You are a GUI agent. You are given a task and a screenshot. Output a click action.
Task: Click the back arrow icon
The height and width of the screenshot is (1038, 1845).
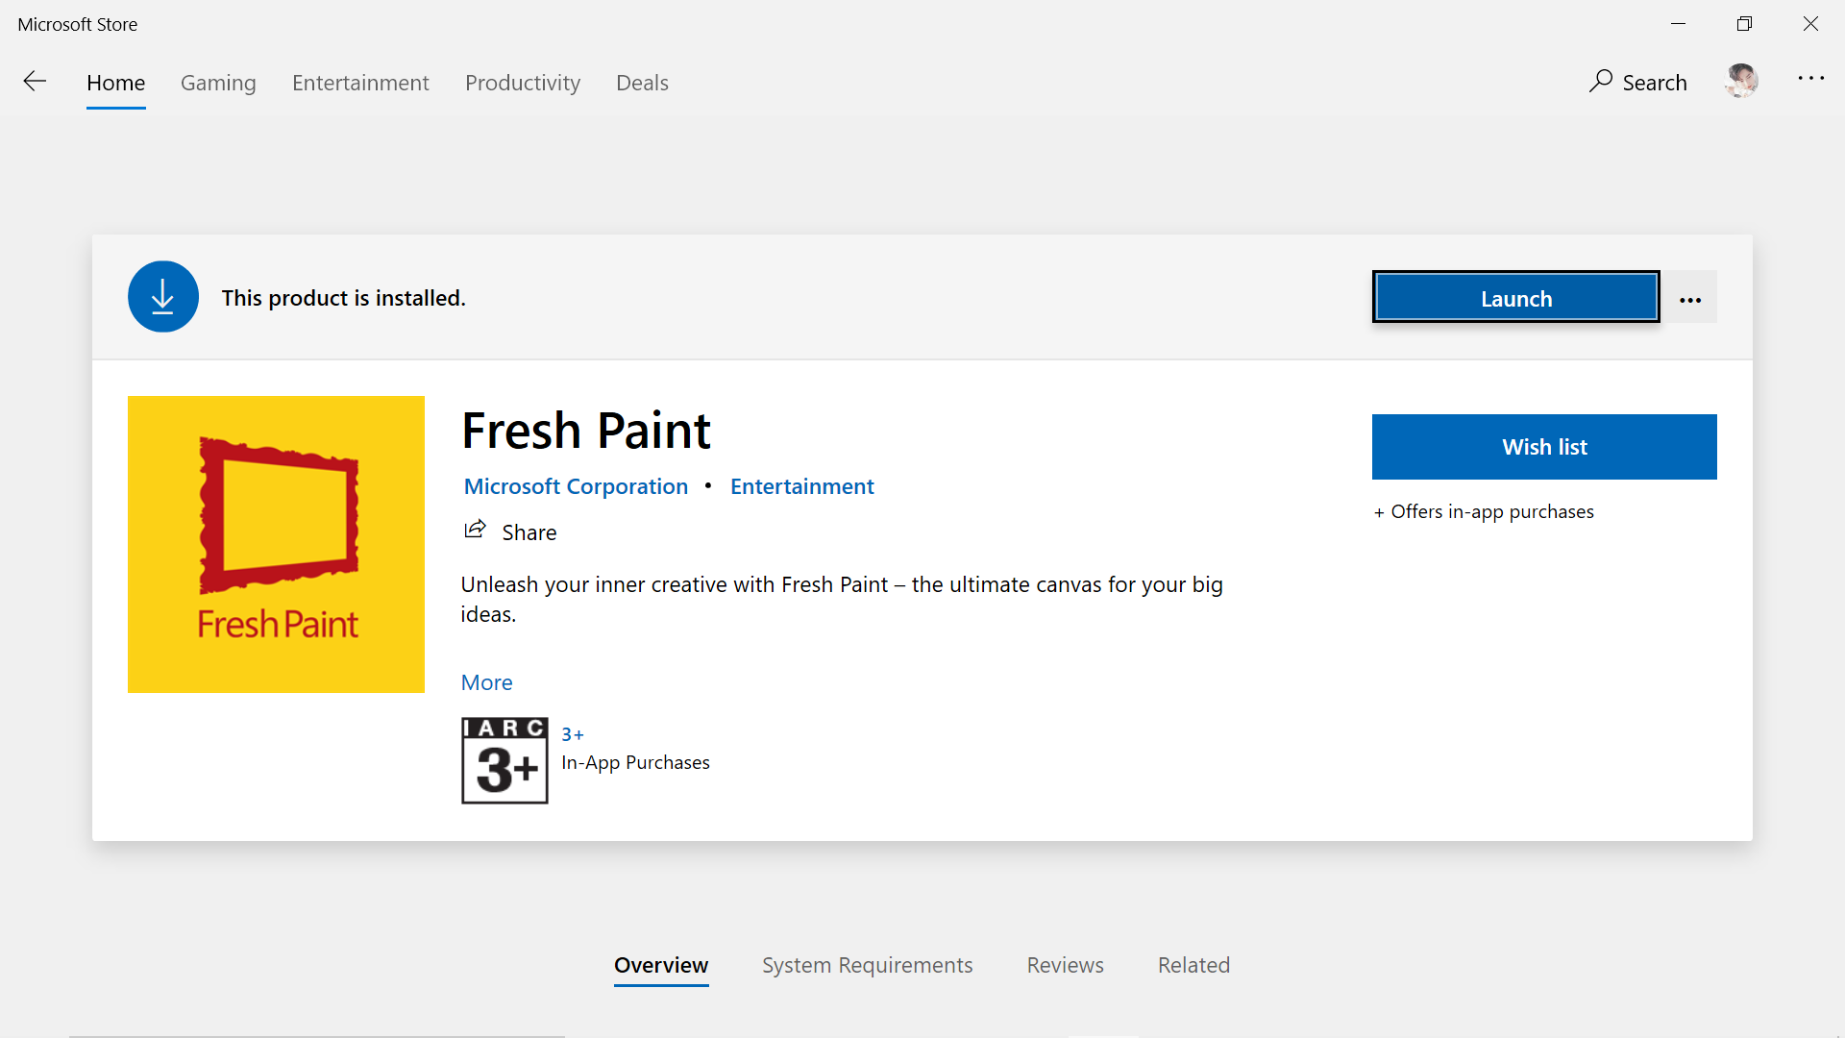pyautogui.click(x=35, y=82)
